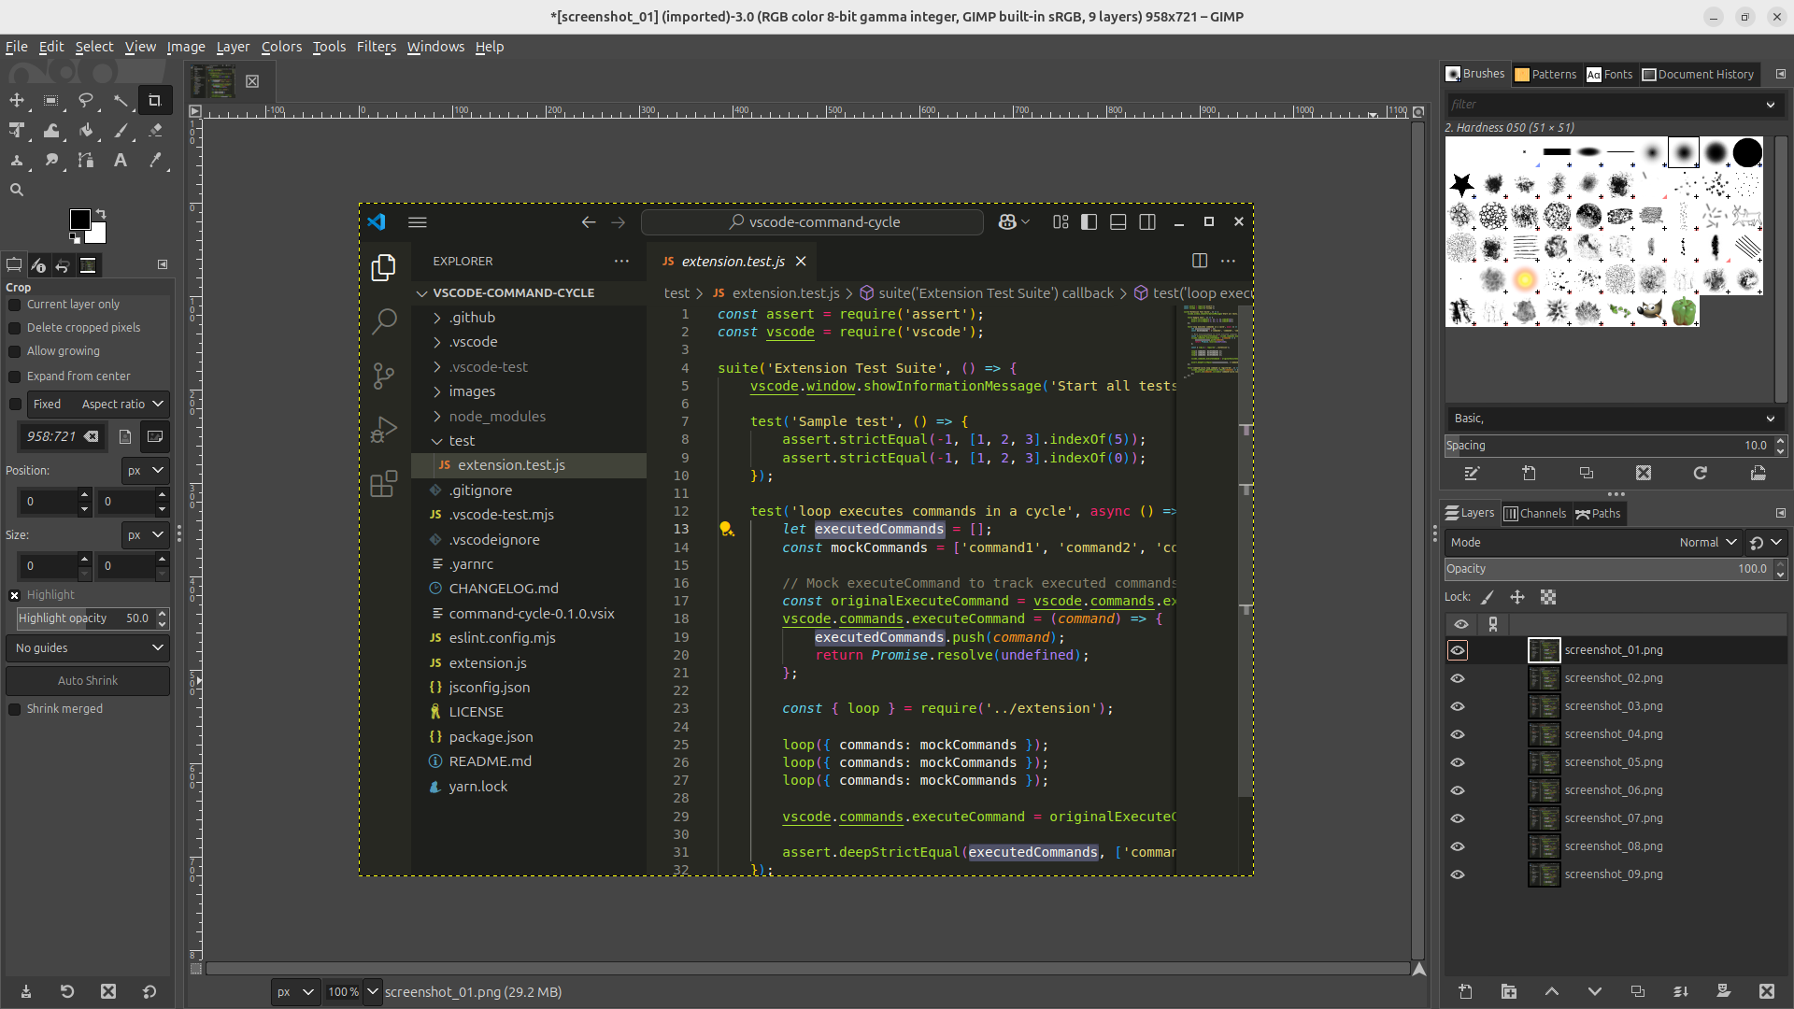The image size is (1794, 1009).
Task: Select the Smudge tool
Action: 51,161
